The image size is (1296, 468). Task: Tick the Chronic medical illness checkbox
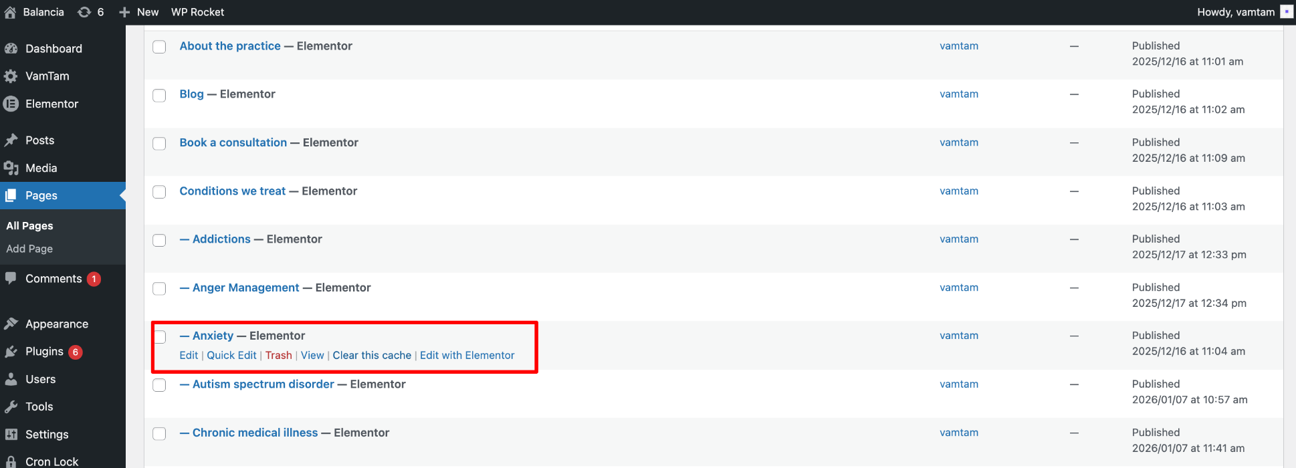[x=159, y=433]
